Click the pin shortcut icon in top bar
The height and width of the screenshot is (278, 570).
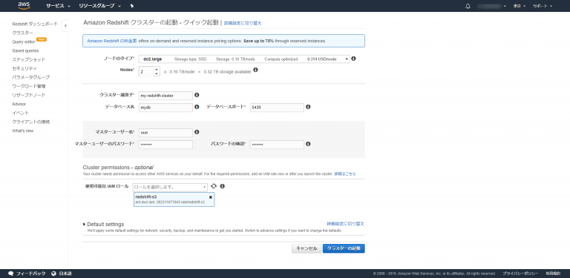click(x=132, y=6)
